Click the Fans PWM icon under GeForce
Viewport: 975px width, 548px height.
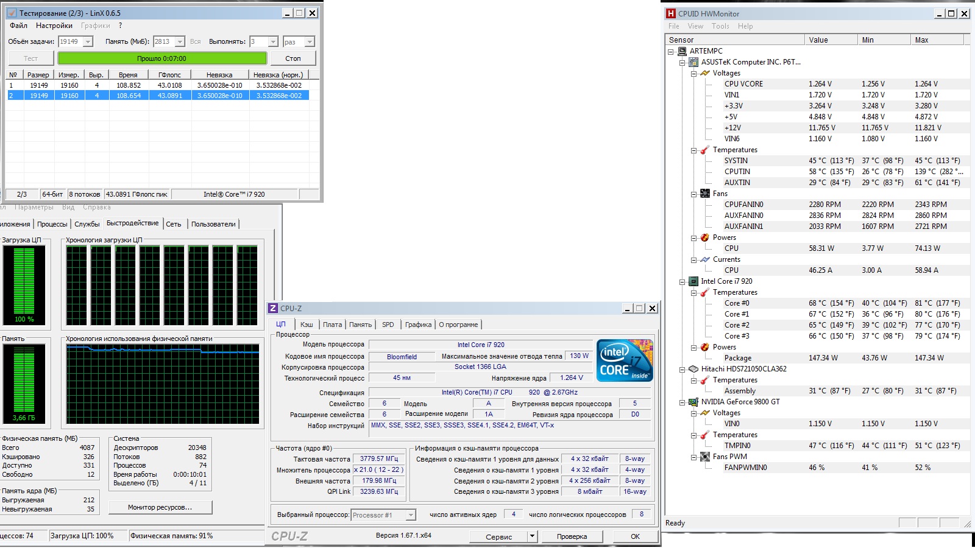705,457
